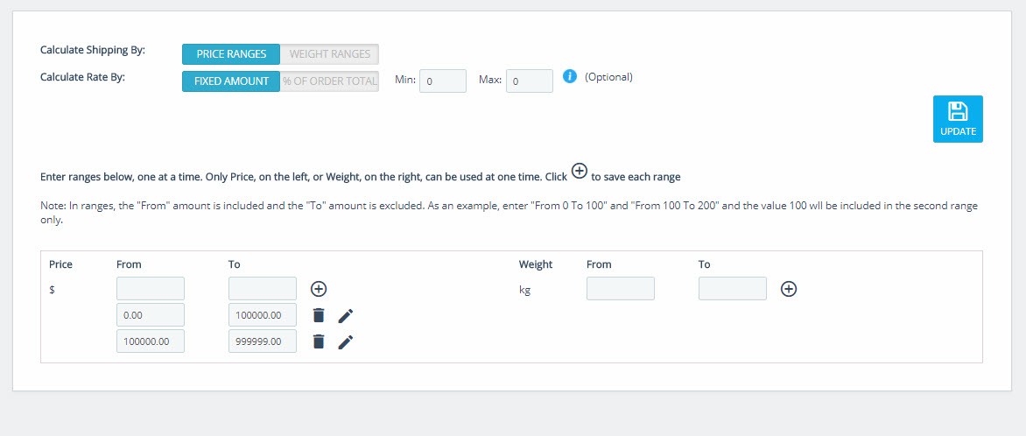Screen dimensions: 1026x436
Task: Edit the 0.00 to 100000.00 price range
Action: pos(346,315)
